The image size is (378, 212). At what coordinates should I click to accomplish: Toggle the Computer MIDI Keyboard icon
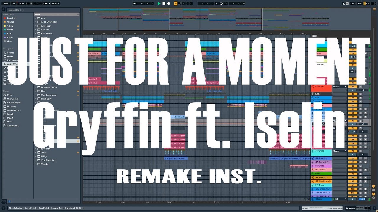click(x=347, y=4)
